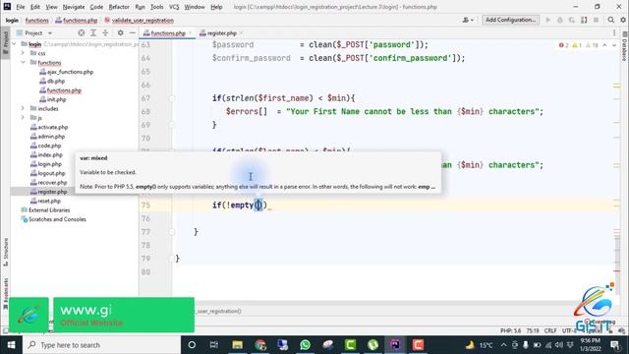629x354 pixels.
Task: Click the Stop icon in toolbar
Action: coord(597,20)
